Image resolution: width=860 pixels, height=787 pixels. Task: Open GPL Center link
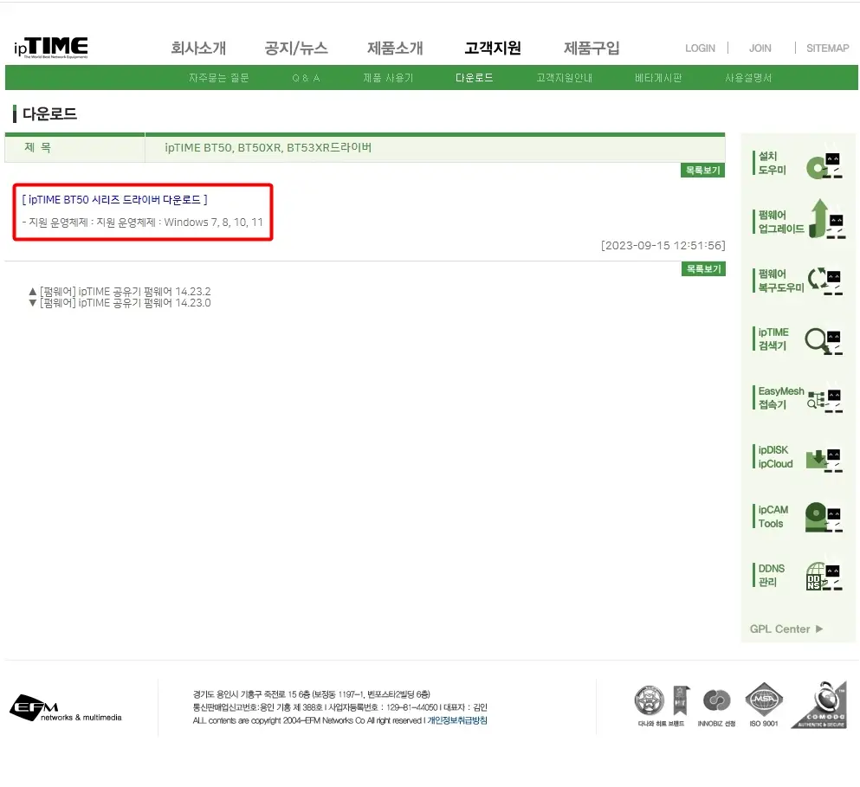786,629
